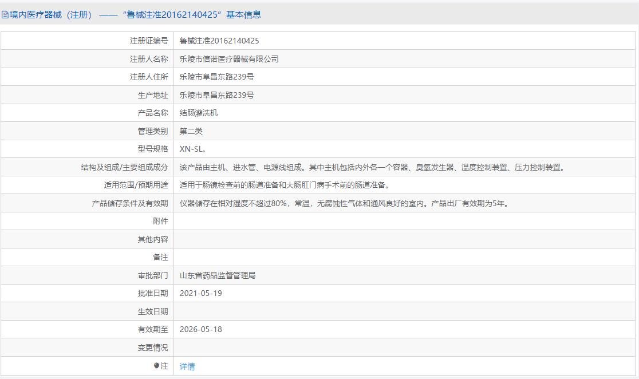Click the 注册证编号 label
Screen dimensions: 639x379
[x=149, y=41]
